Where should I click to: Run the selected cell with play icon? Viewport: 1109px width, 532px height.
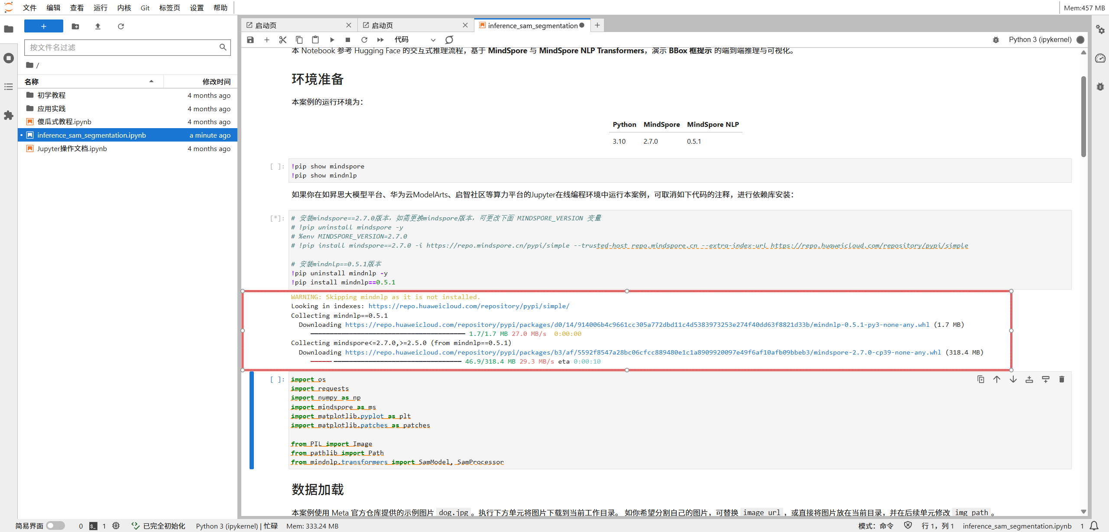pos(332,40)
